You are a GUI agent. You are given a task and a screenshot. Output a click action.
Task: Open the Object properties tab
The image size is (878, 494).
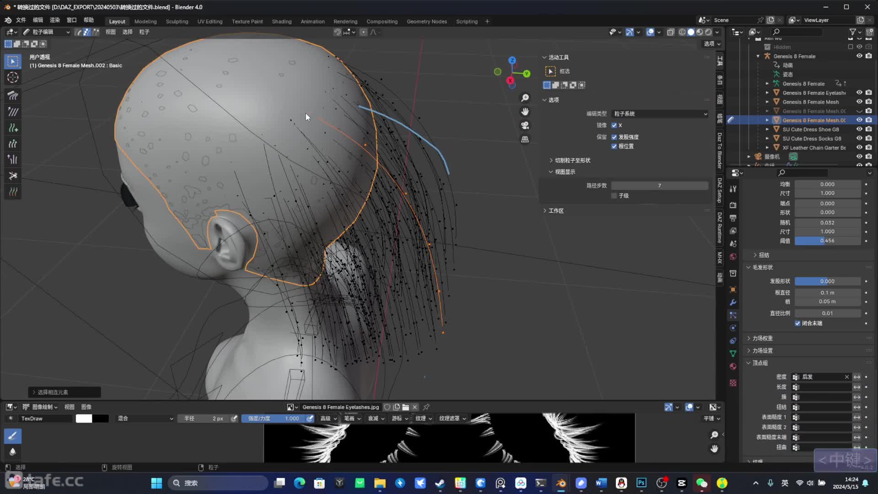tap(733, 290)
